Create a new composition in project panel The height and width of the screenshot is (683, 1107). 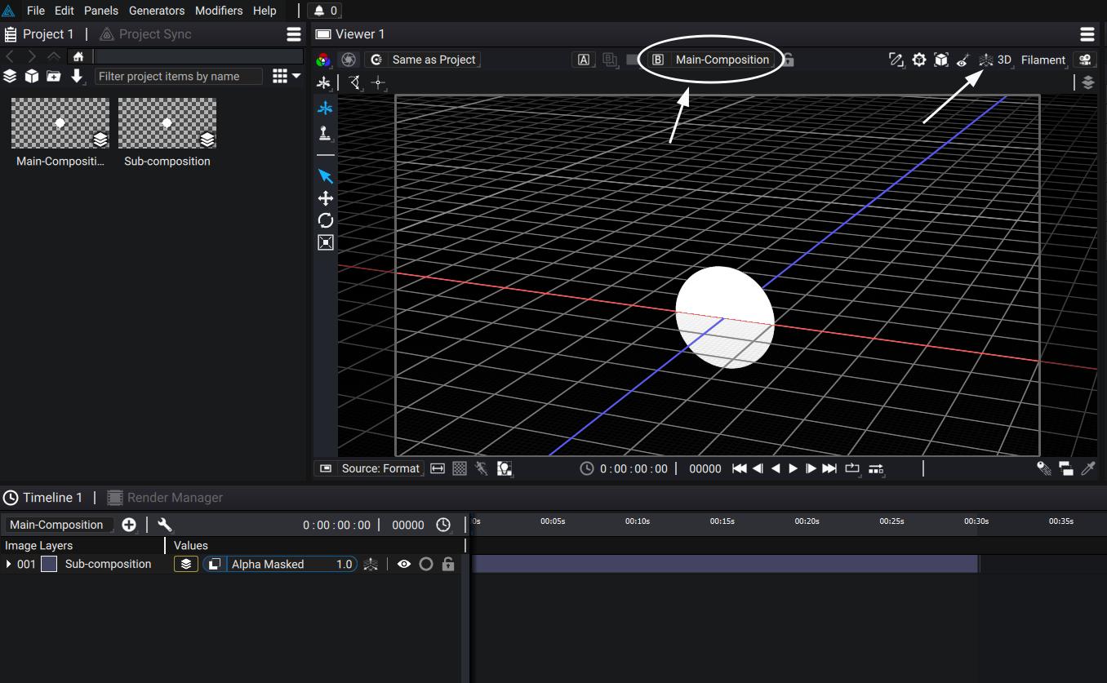(10, 76)
